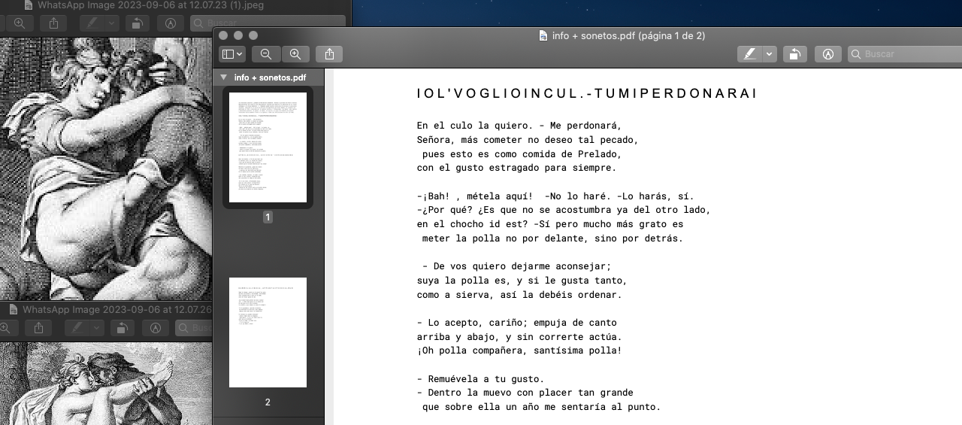Screen dimensions: 962x425
Task: Show markup toolbar in lower WhatsApp image window
Action: tap(156, 328)
